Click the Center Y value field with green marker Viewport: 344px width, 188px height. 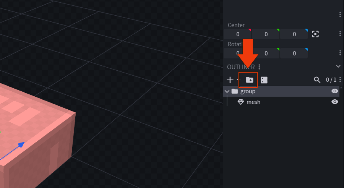coord(266,34)
